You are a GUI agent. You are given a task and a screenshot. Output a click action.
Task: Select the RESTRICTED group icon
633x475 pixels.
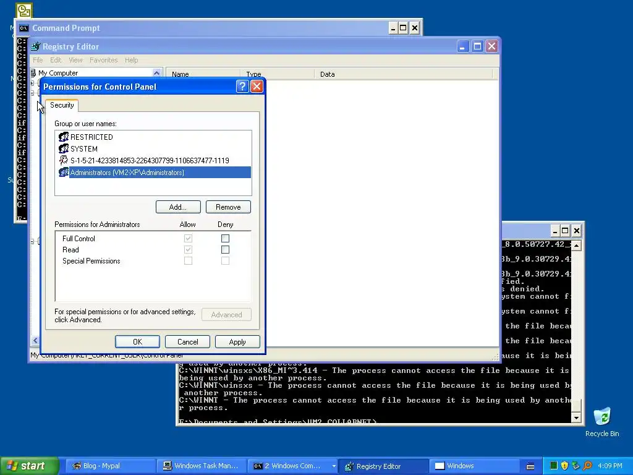pos(64,137)
